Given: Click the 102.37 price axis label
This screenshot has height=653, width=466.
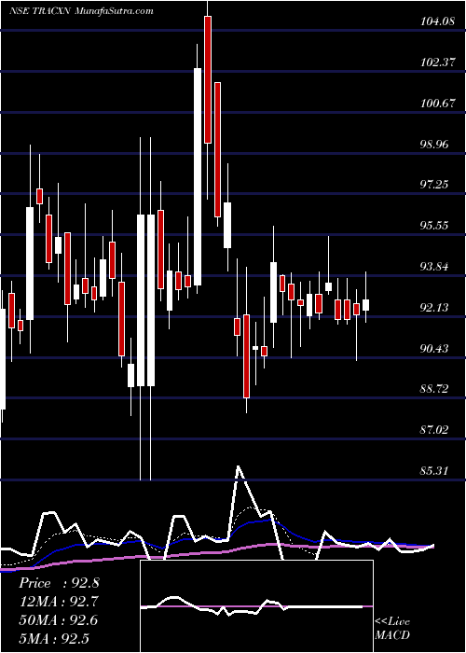Looking at the screenshot, I should pyautogui.click(x=437, y=63).
